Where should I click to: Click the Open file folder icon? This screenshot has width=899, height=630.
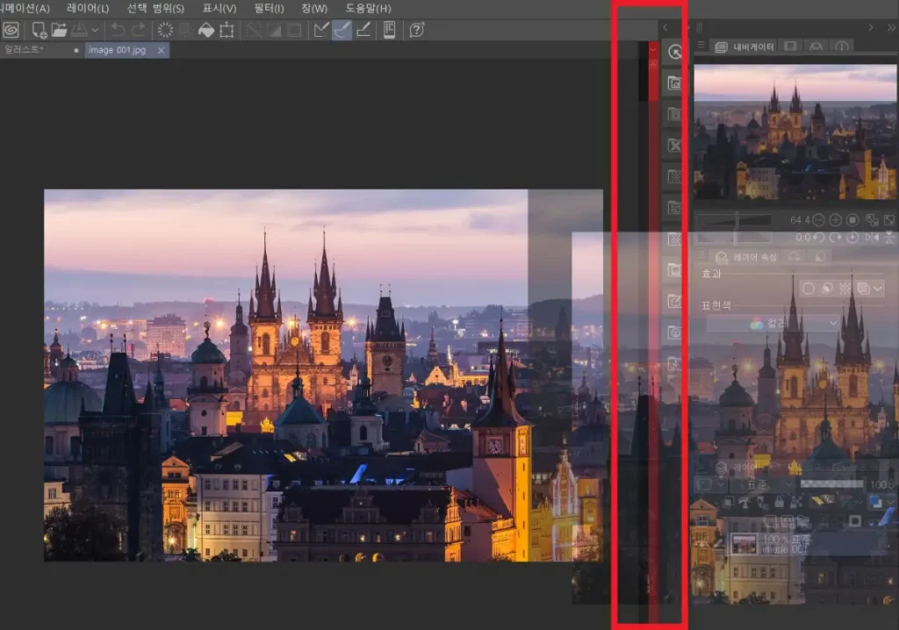[59, 30]
